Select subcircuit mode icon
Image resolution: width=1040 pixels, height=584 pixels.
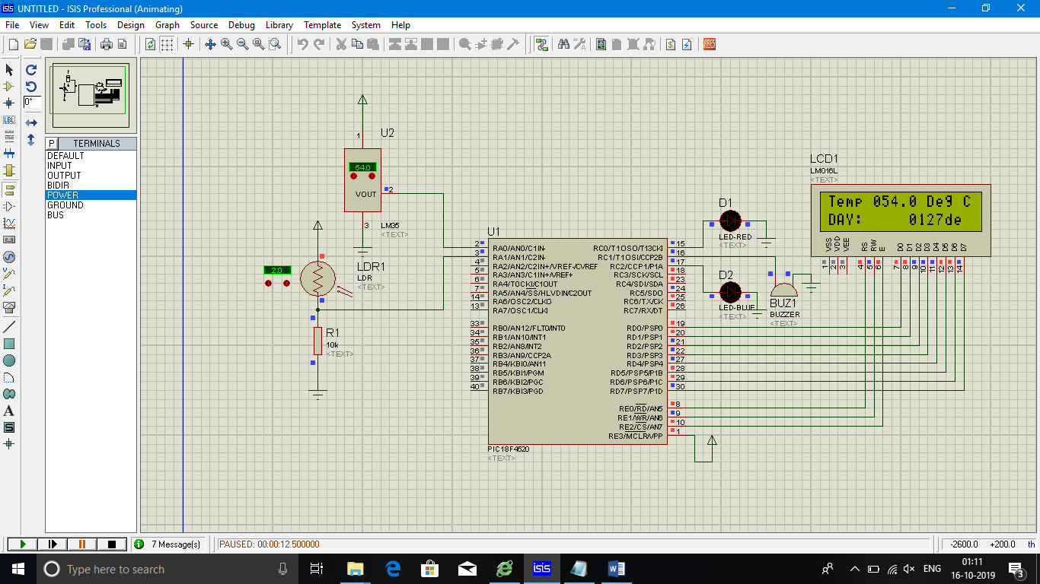tap(9, 170)
